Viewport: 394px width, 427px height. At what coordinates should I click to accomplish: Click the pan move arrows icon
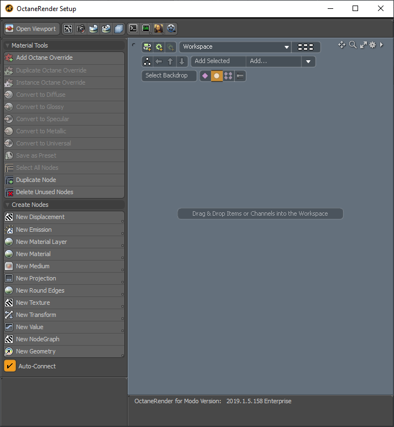pyautogui.click(x=342, y=45)
